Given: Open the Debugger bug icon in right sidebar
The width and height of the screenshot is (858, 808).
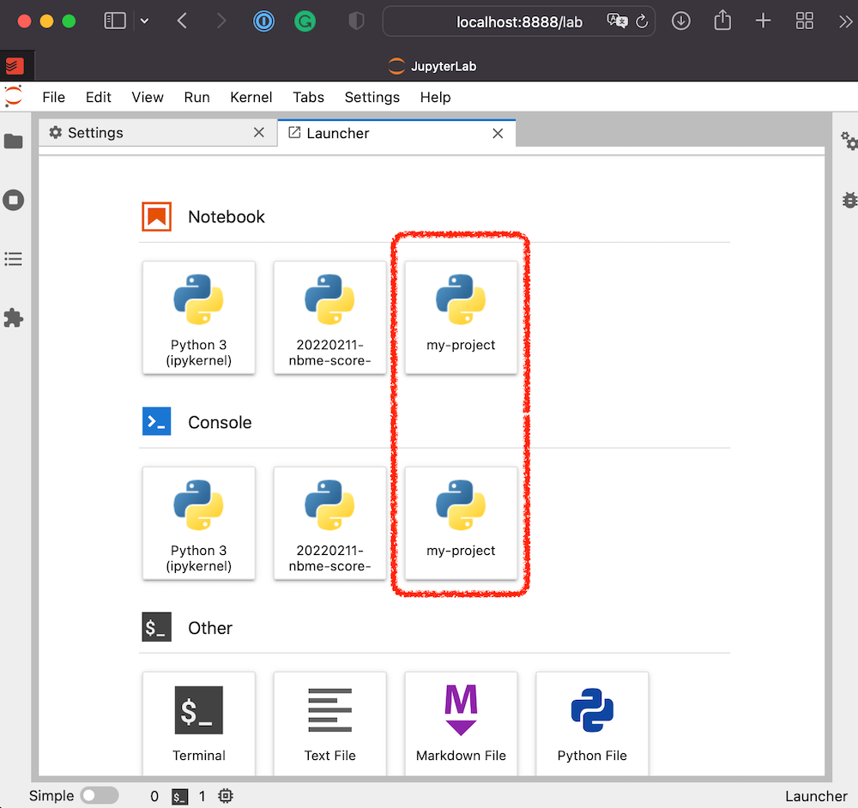Looking at the screenshot, I should [x=849, y=200].
